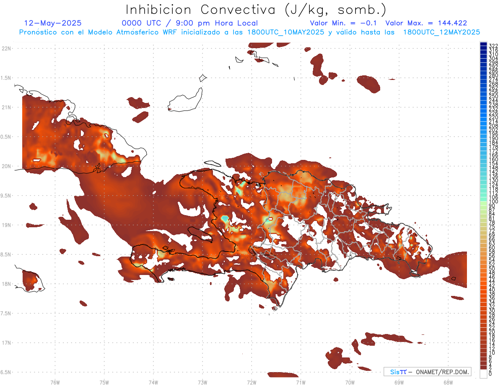This screenshot has height=388, width=503.
Task: Click the "76W" longitude label
Action: [55, 382]
